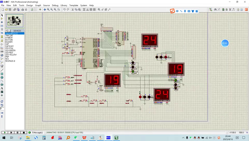This screenshot has height=141, width=249.
Task: Open the Debug menu
Action: pyautogui.click(x=55, y=5)
